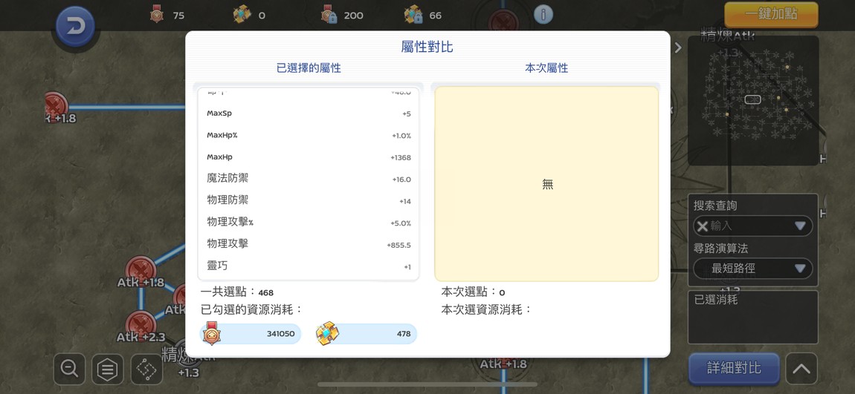
Task: Open the info icon in top bar
Action: 543,14
